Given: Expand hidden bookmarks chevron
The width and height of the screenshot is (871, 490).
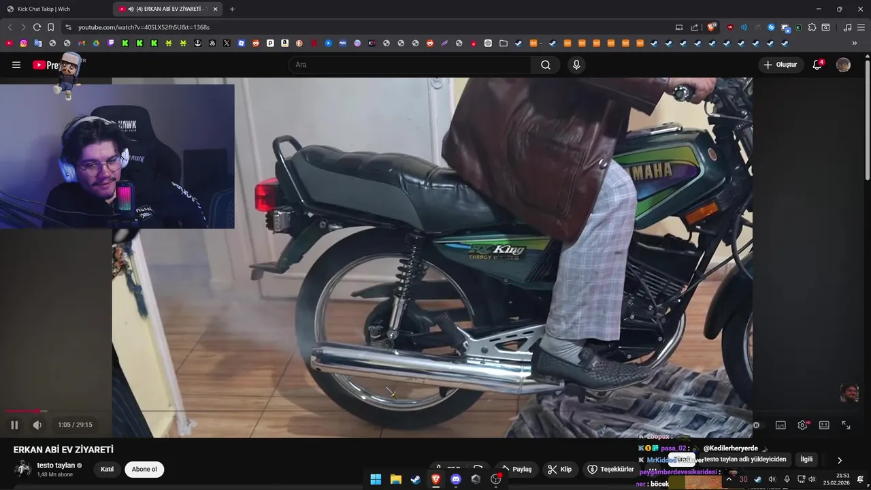Looking at the screenshot, I should [855, 43].
